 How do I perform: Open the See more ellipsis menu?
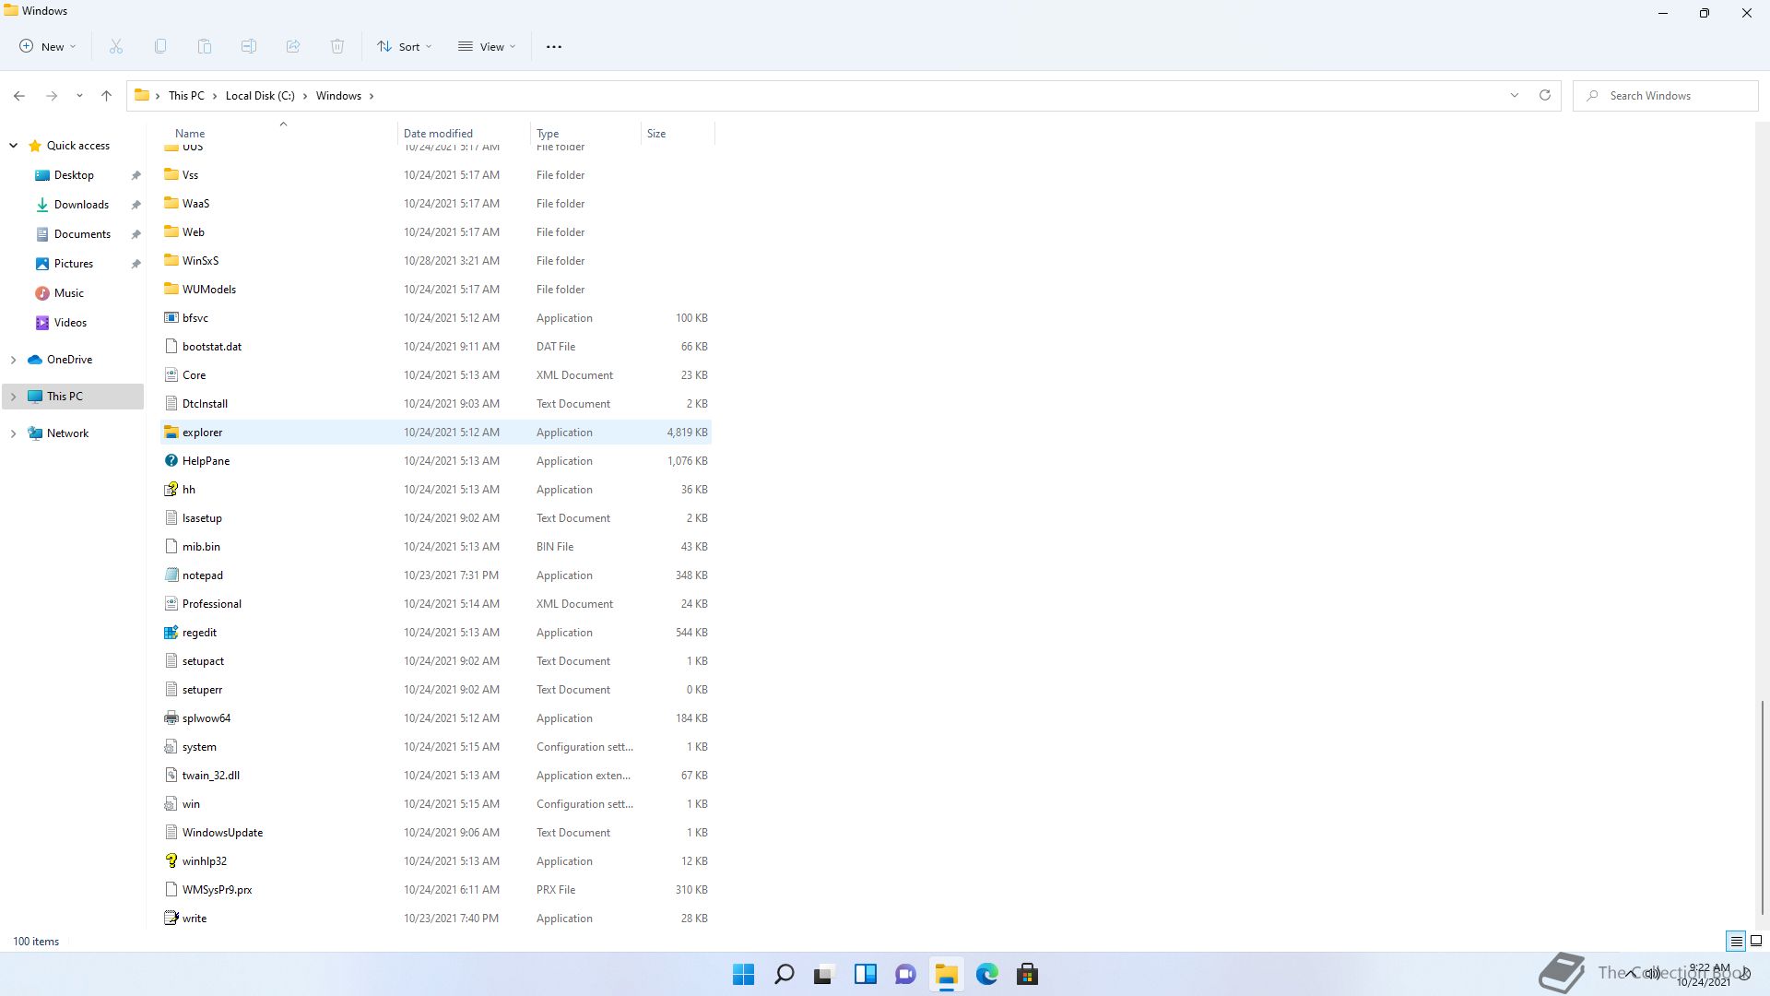coord(554,46)
